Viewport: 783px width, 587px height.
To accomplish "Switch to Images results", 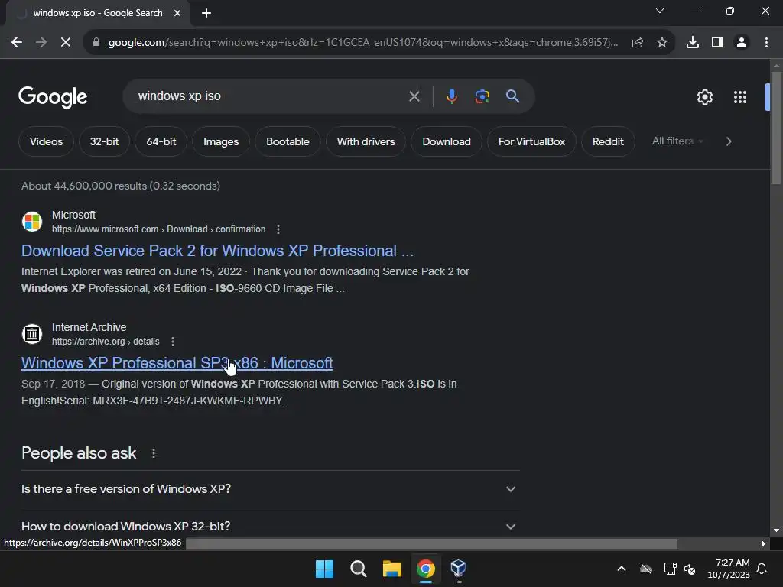I will (x=221, y=141).
